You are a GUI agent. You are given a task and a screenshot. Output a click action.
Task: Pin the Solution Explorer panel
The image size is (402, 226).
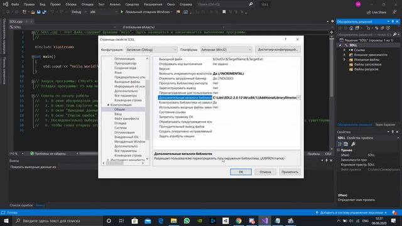point(393,21)
